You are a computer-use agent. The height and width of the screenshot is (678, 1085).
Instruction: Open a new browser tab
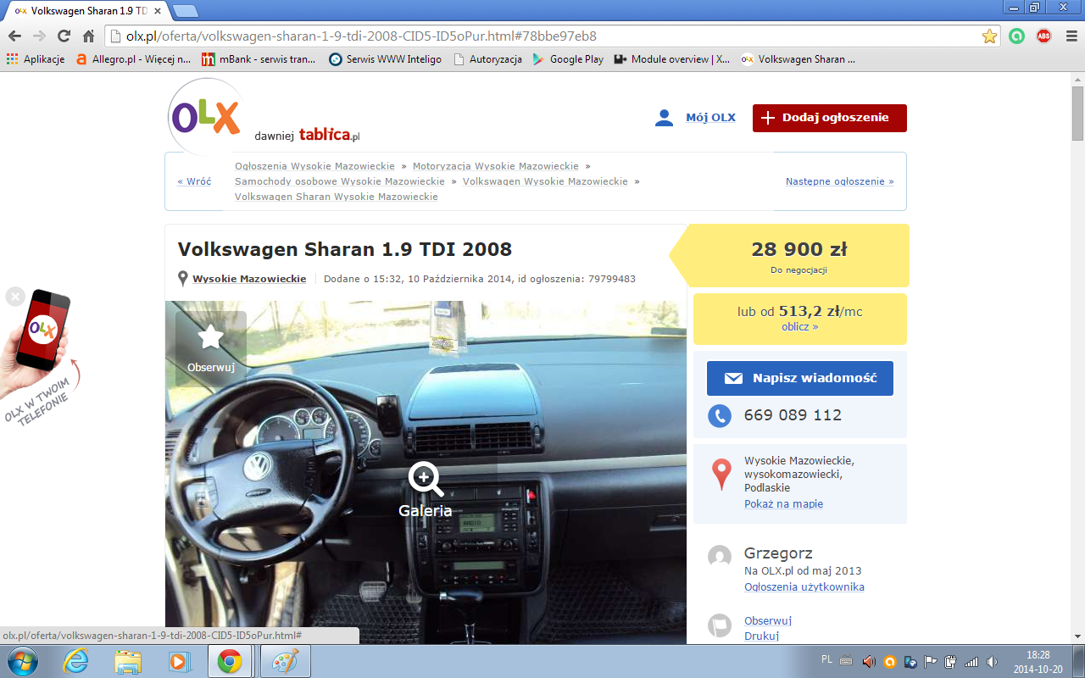186,11
